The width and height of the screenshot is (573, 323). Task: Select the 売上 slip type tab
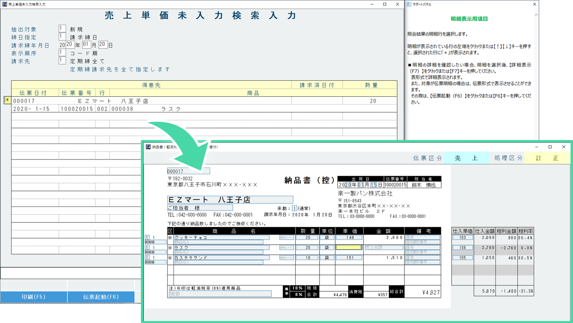(466, 158)
